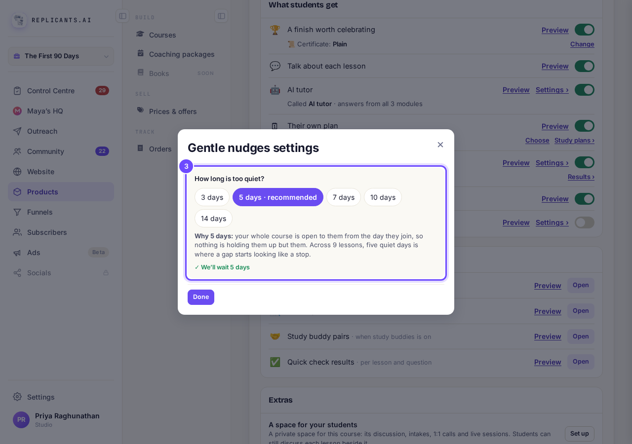Select the 7 days option
This screenshot has height=444, width=632.
[344, 197]
